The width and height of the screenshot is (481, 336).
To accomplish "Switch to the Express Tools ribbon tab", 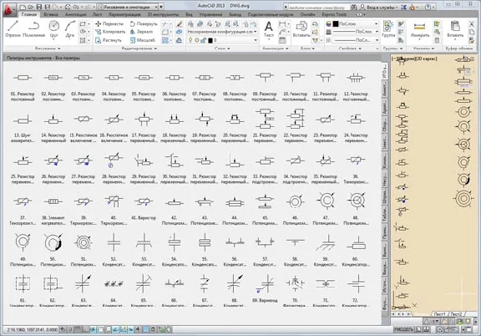I will tap(334, 14).
